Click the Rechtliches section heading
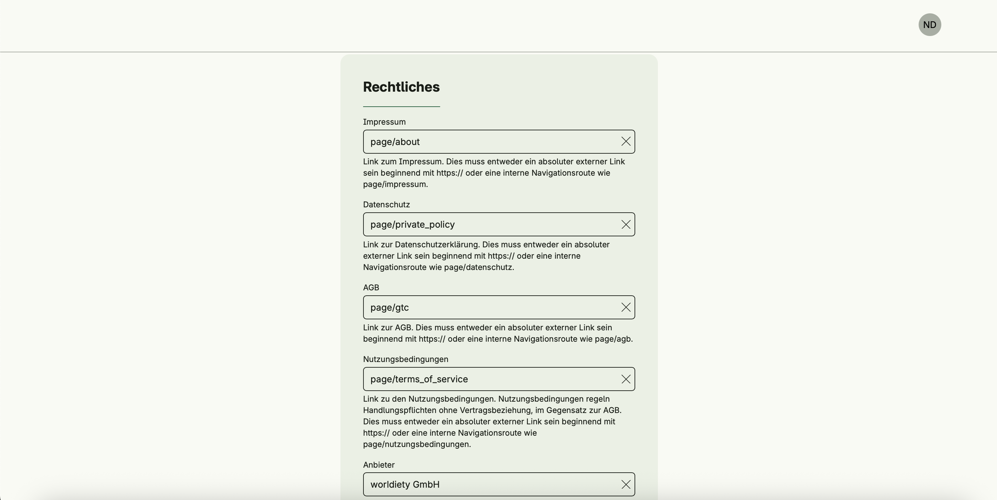The height and width of the screenshot is (500, 997). pos(401,87)
